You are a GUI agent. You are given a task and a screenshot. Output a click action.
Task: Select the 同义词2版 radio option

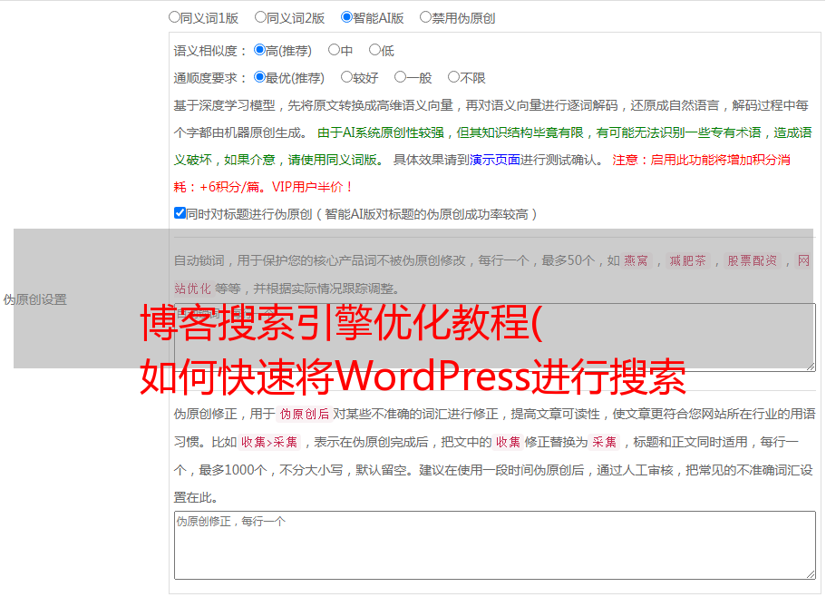coord(260,17)
